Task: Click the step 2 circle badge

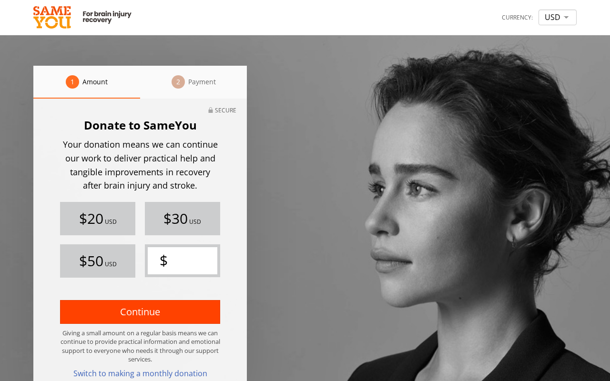Action: click(178, 82)
